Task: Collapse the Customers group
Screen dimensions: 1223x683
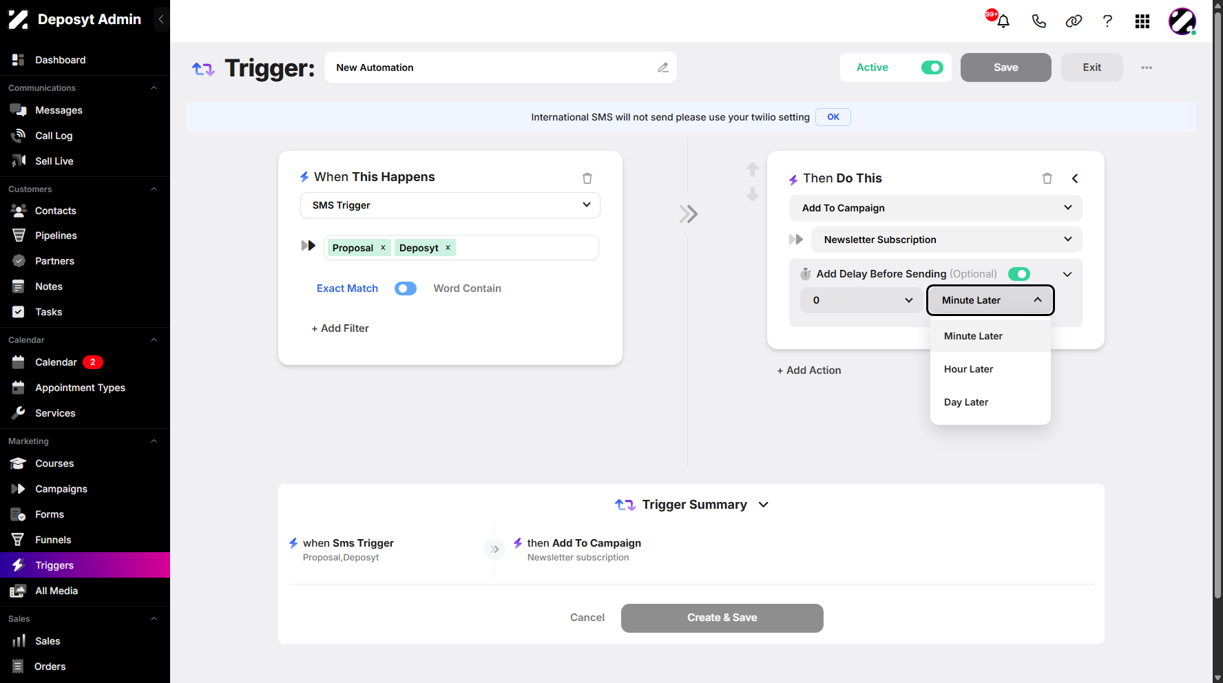Action: [x=154, y=189]
